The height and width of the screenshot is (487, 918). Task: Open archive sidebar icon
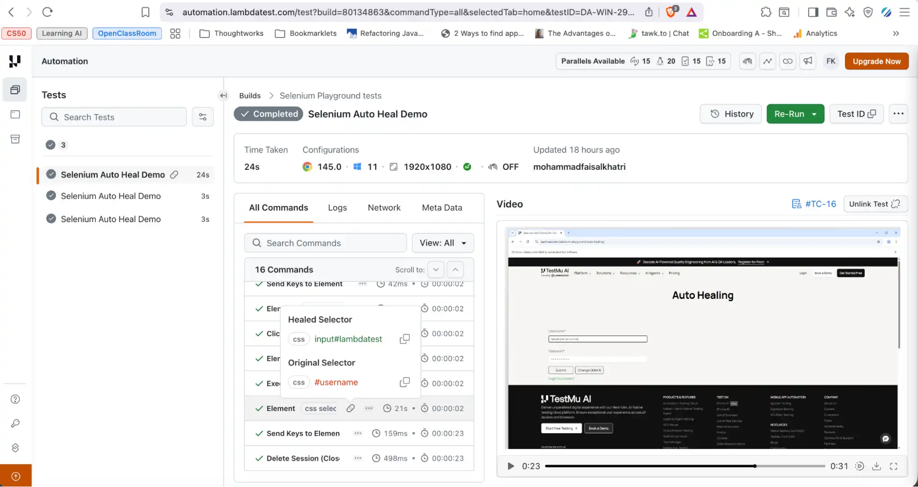point(15,139)
